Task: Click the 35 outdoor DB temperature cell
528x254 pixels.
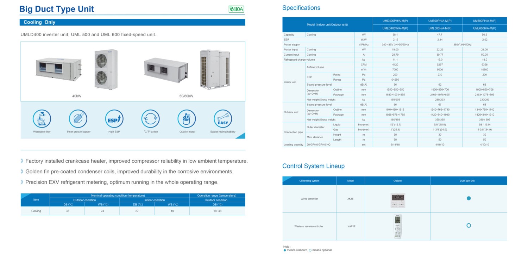Action: pos(67,211)
